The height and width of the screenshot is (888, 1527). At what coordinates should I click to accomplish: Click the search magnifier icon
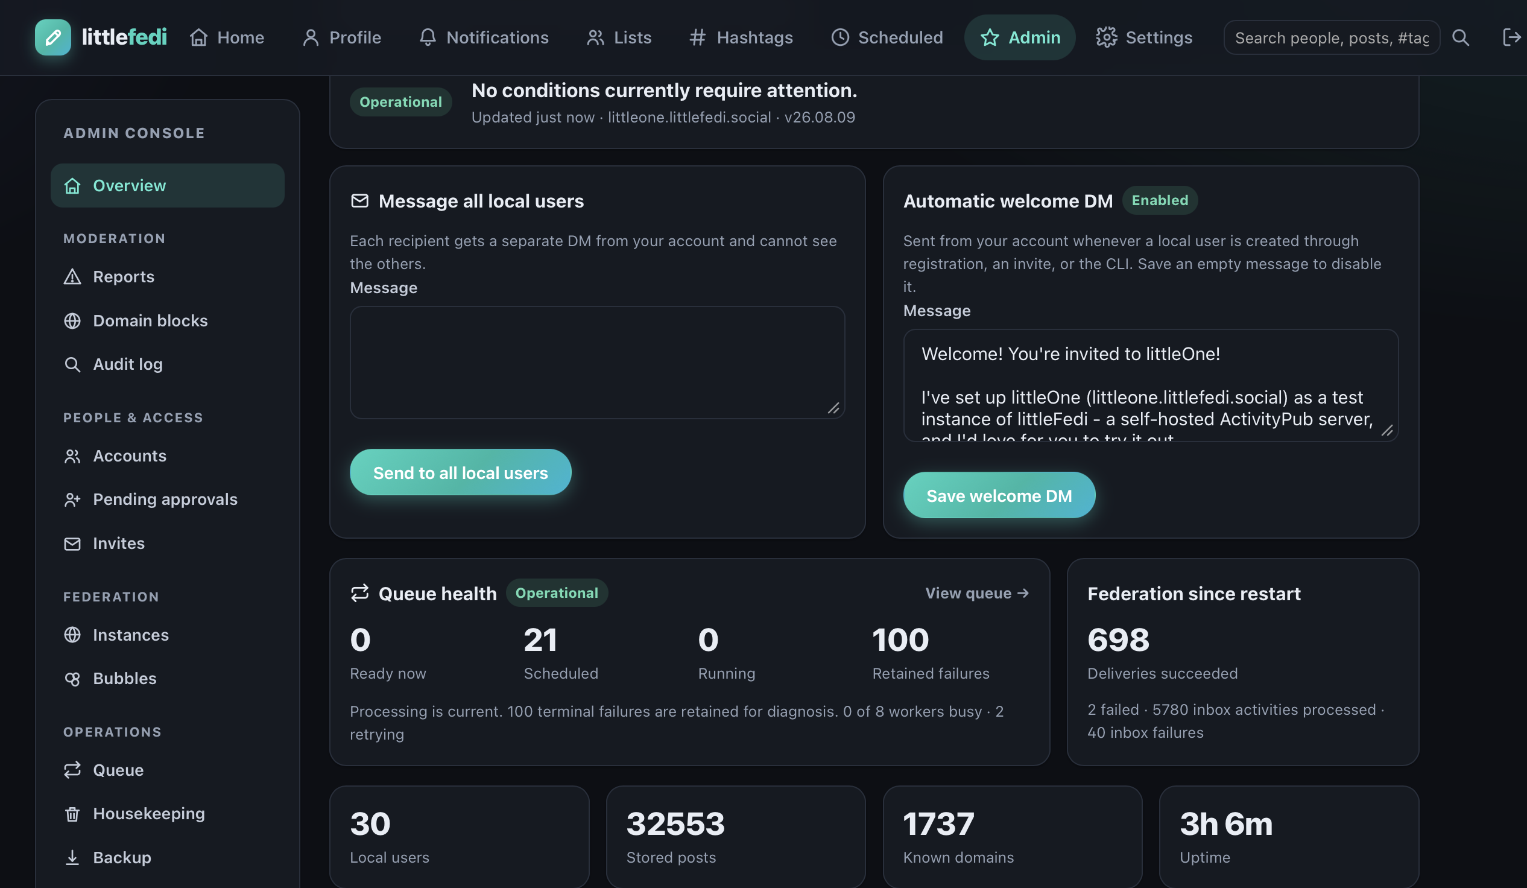1460,37
